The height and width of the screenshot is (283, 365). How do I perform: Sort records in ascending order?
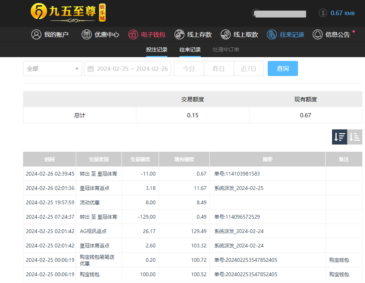click(x=355, y=137)
